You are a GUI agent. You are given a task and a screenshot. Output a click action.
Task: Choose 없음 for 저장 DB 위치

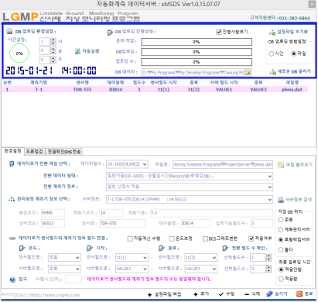[281, 219]
